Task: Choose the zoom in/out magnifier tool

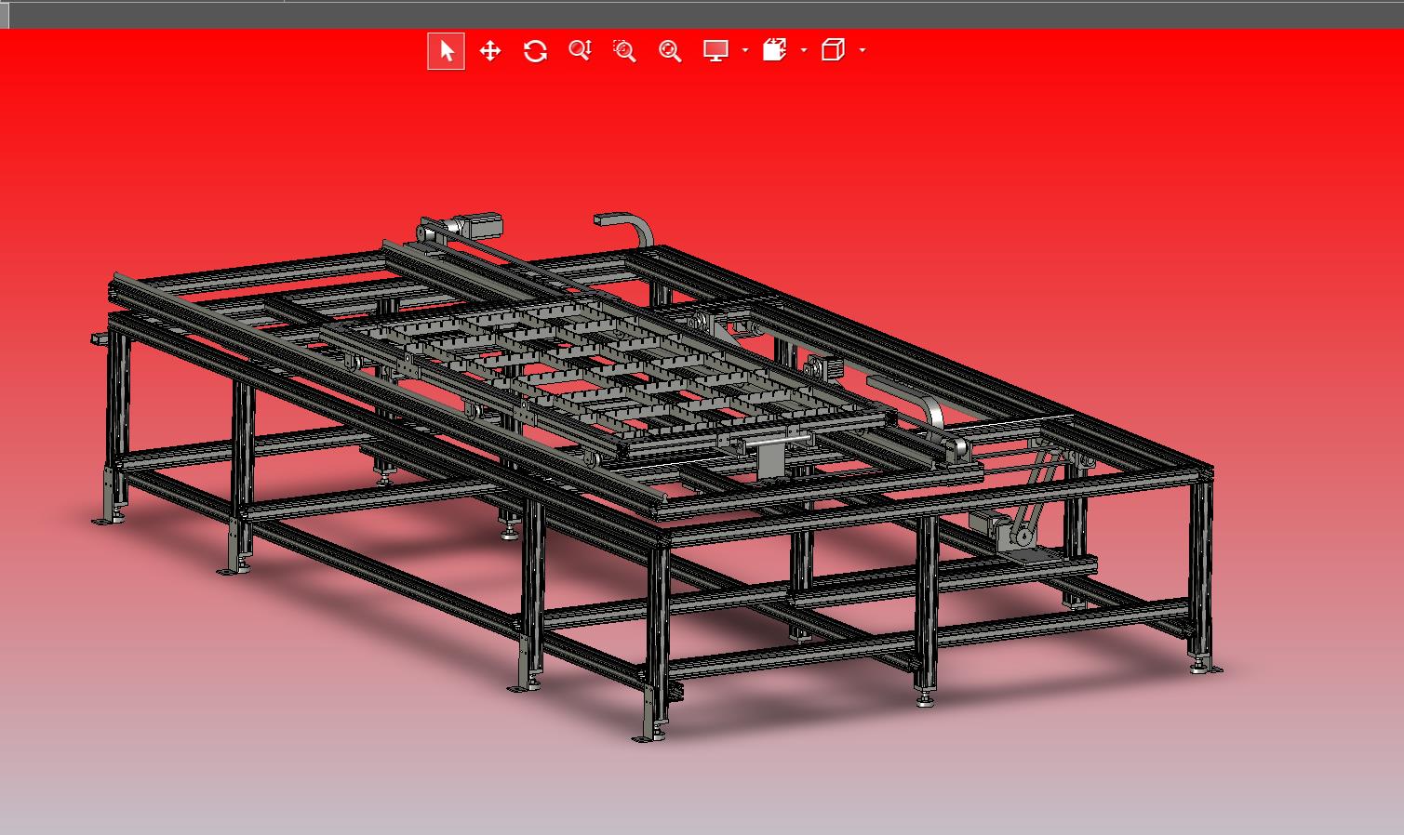Action: [x=580, y=51]
